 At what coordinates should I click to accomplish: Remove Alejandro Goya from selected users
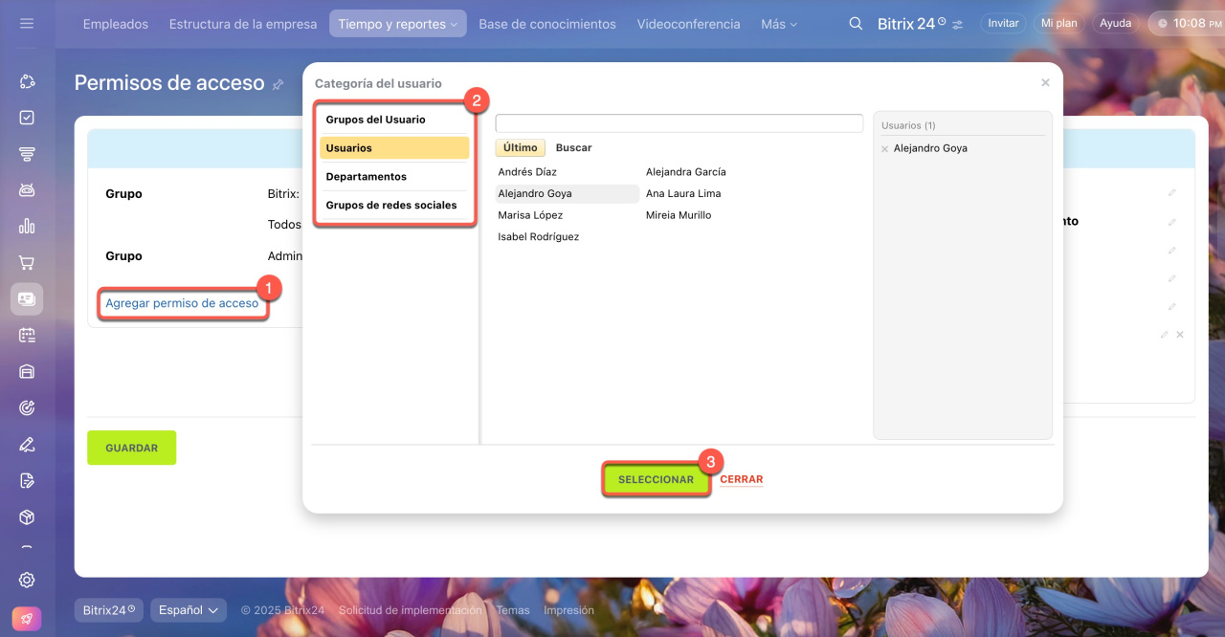click(x=884, y=149)
